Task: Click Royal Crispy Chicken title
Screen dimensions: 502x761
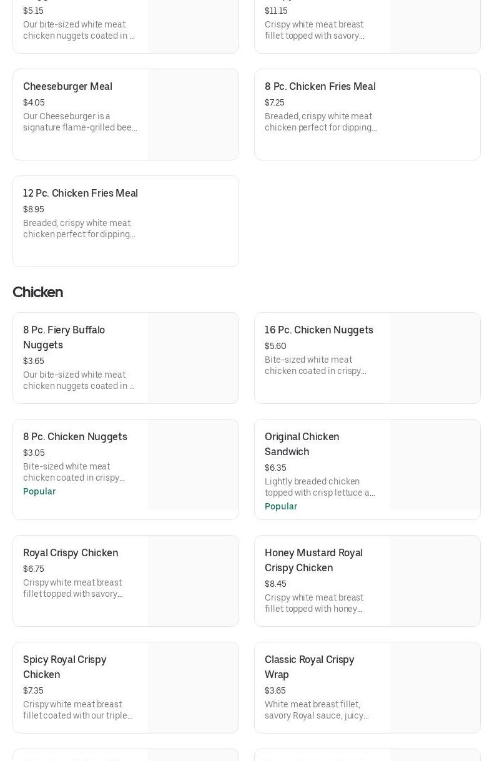Action: click(71, 553)
